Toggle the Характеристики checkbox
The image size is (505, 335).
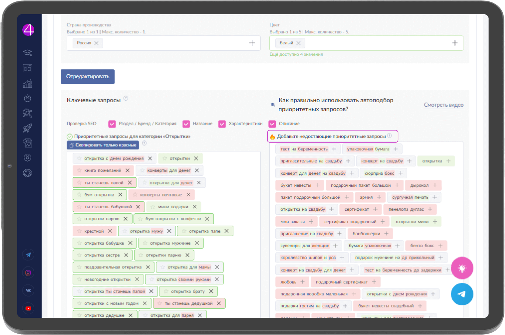[x=222, y=124]
